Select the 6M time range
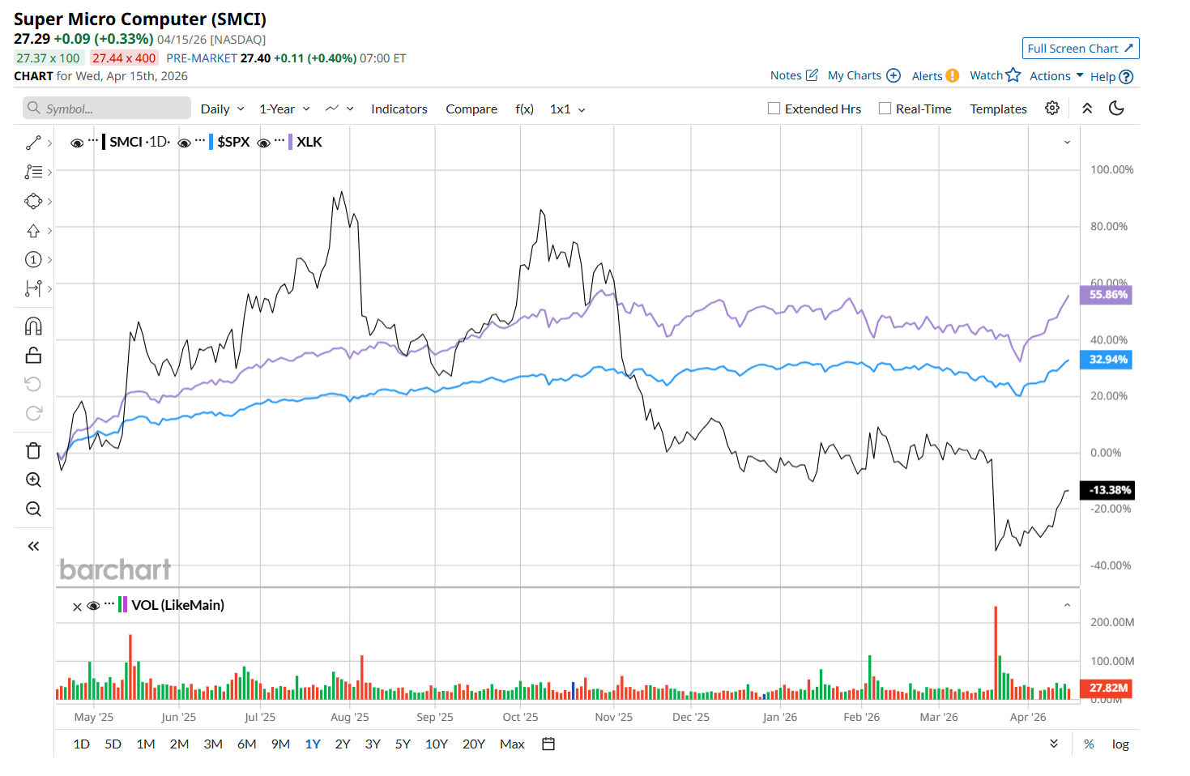 click(x=247, y=744)
